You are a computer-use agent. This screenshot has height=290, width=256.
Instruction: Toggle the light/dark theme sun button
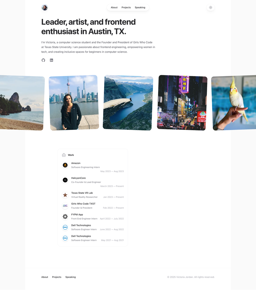pyautogui.click(x=210, y=8)
